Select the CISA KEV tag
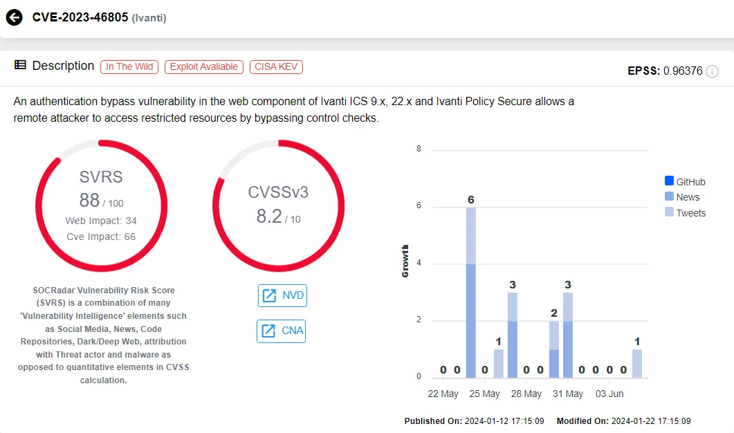The image size is (734, 433). click(276, 67)
